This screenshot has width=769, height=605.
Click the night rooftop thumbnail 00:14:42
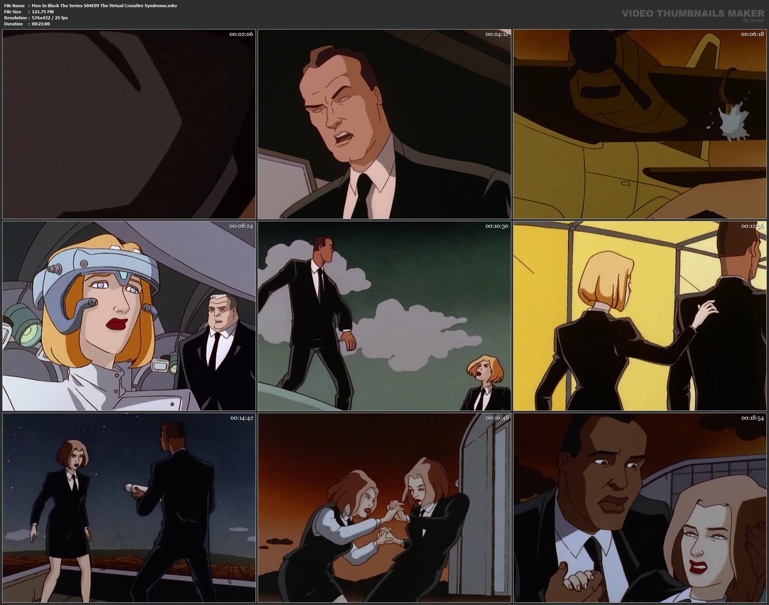click(x=129, y=508)
